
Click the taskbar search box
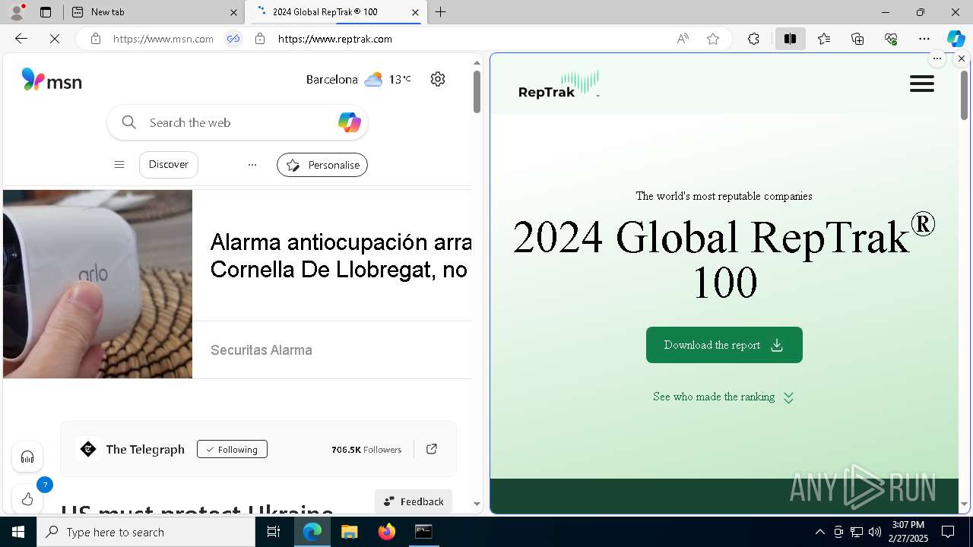tap(146, 532)
